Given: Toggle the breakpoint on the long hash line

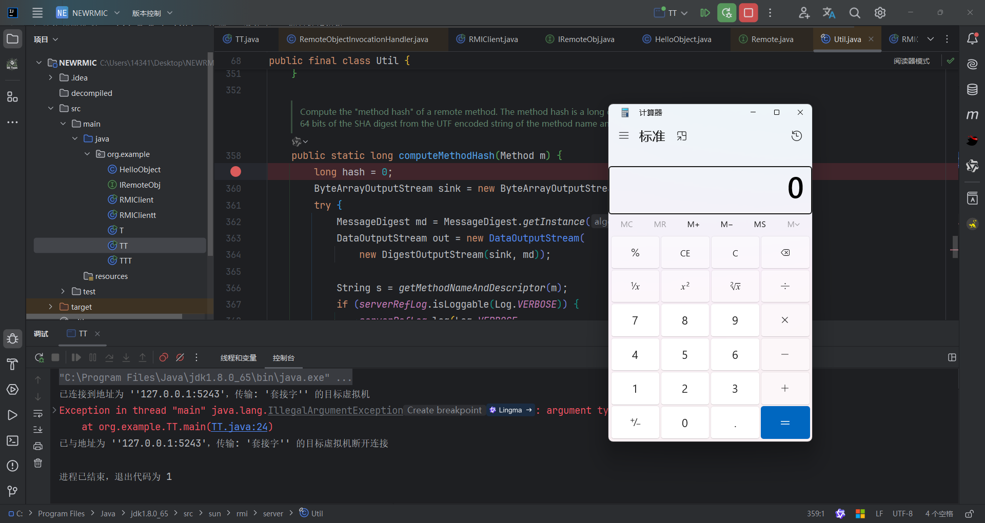Looking at the screenshot, I should pos(235,172).
